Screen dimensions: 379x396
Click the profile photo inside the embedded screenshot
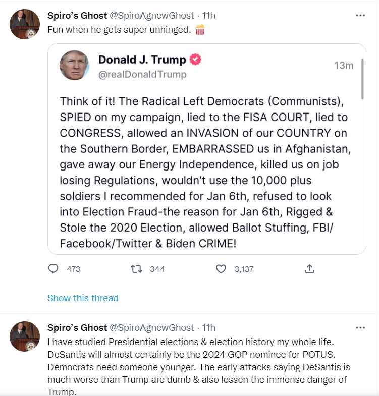tap(75, 65)
